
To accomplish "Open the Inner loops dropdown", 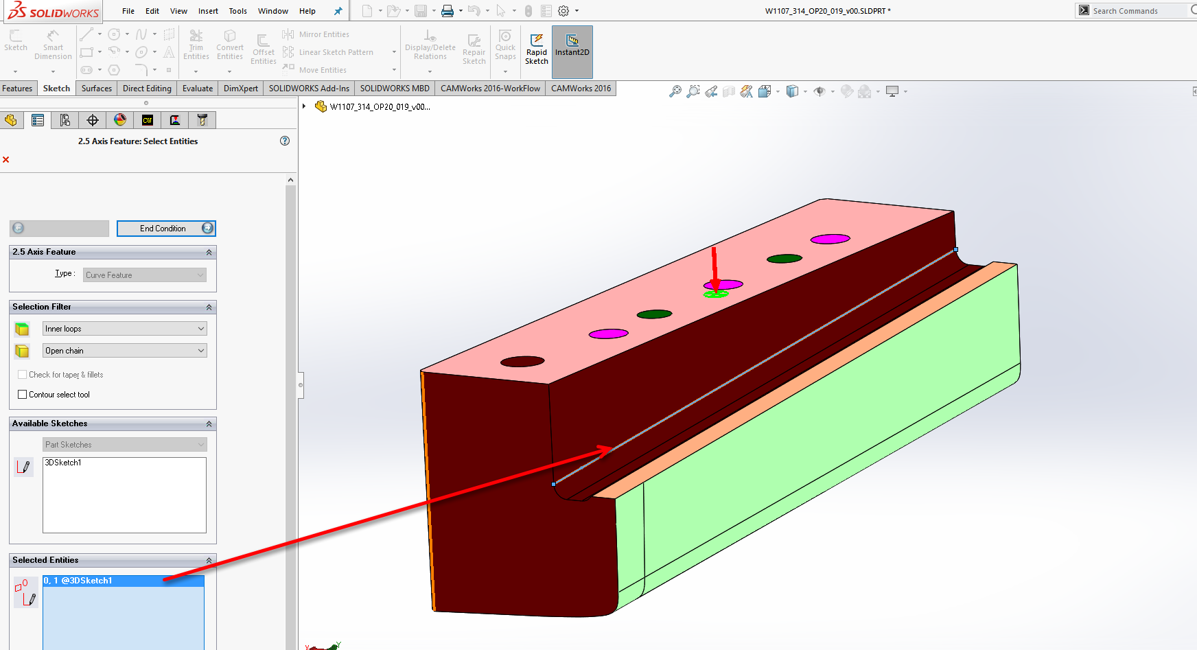I will tap(124, 329).
